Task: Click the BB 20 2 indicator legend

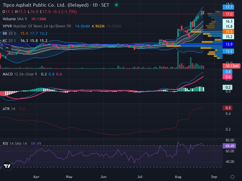Action: click(9, 33)
